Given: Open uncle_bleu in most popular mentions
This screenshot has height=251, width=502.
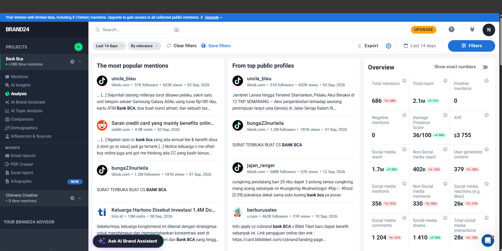Looking at the screenshot, I should [x=124, y=78].
